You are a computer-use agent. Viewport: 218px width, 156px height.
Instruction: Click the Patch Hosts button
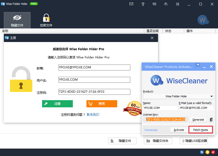201,130
